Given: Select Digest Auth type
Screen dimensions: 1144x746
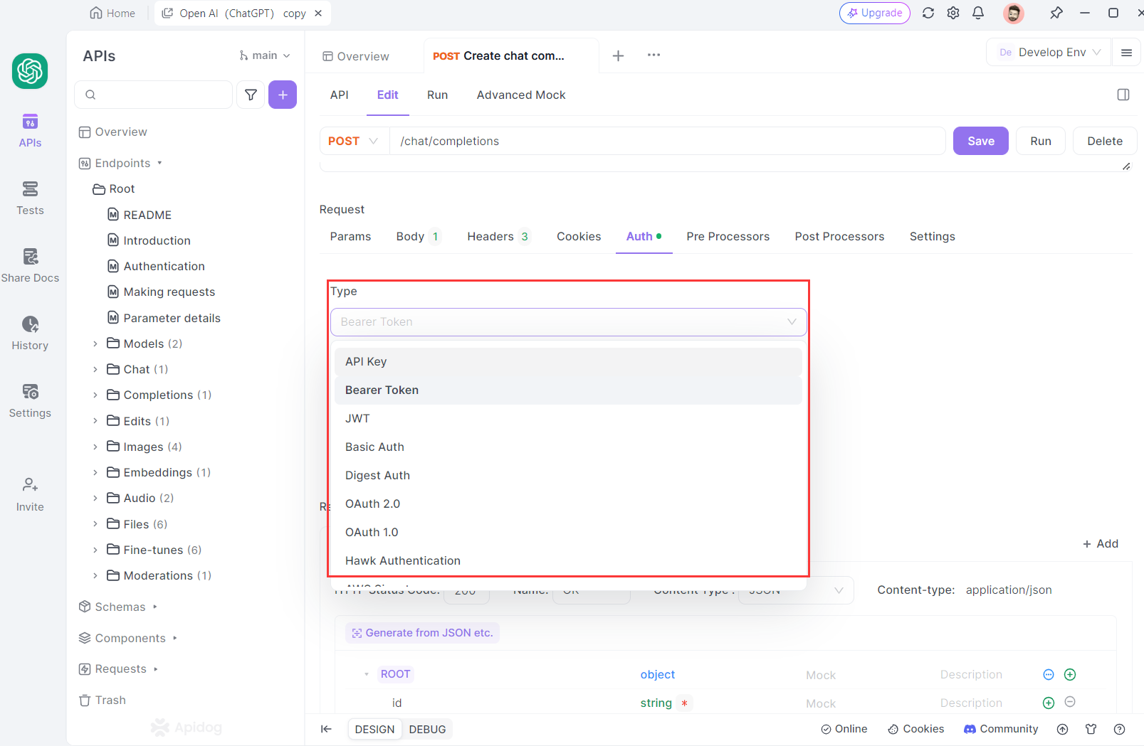Looking at the screenshot, I should click(568, 475).
